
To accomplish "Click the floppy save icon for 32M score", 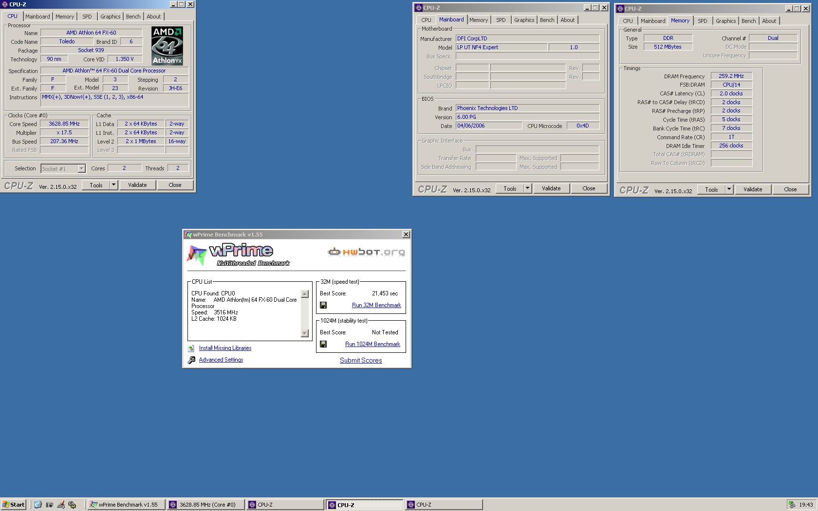I will (x=323, y=305).
